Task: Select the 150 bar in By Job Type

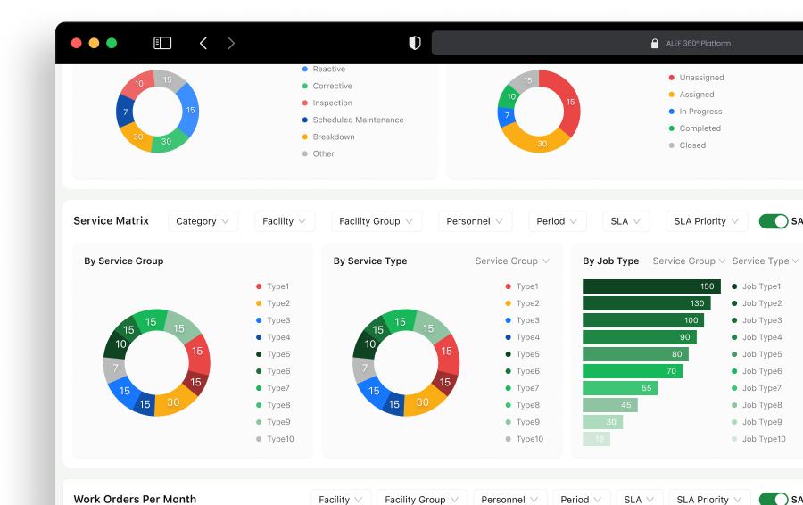Action: click(651, 286)
